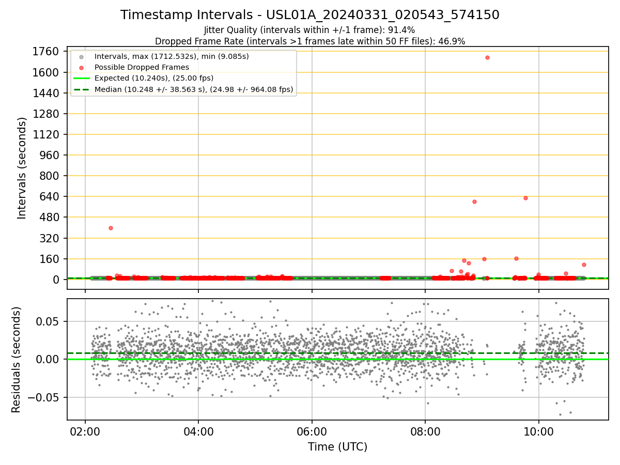The image size is (620, 465).
Task: Click the Residuals (seconds) y-axis label
Action: click(16, 360)
